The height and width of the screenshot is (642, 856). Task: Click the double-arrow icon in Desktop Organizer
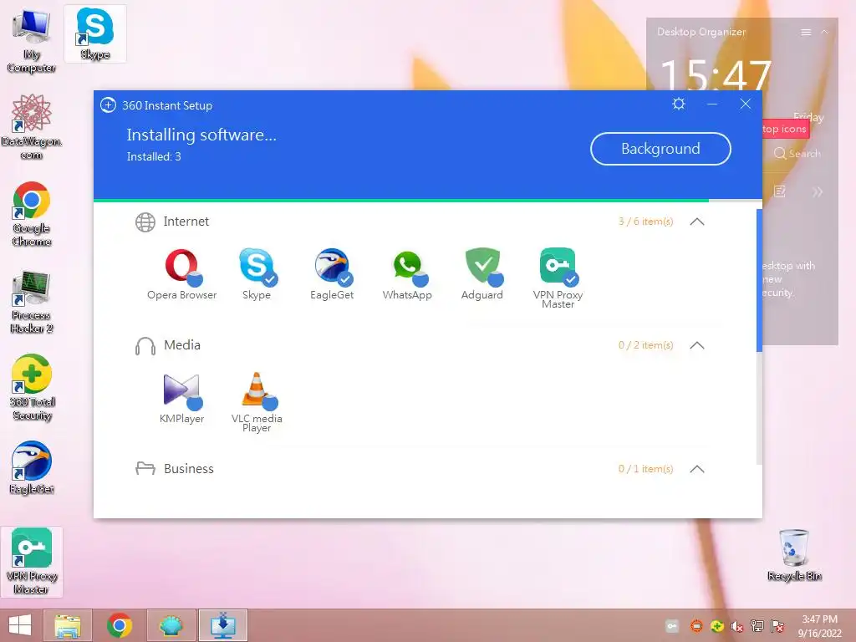point(818,191)
